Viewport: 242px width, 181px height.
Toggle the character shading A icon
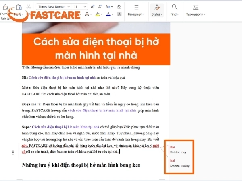[119, 14]
